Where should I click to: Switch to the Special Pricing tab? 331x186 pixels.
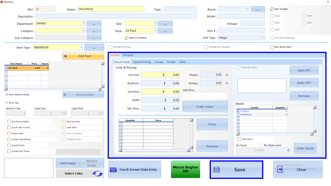coord(142,62)
